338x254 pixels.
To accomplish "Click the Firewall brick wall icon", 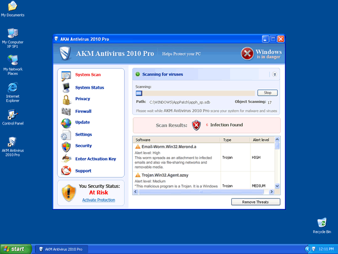I will [66, 111].
